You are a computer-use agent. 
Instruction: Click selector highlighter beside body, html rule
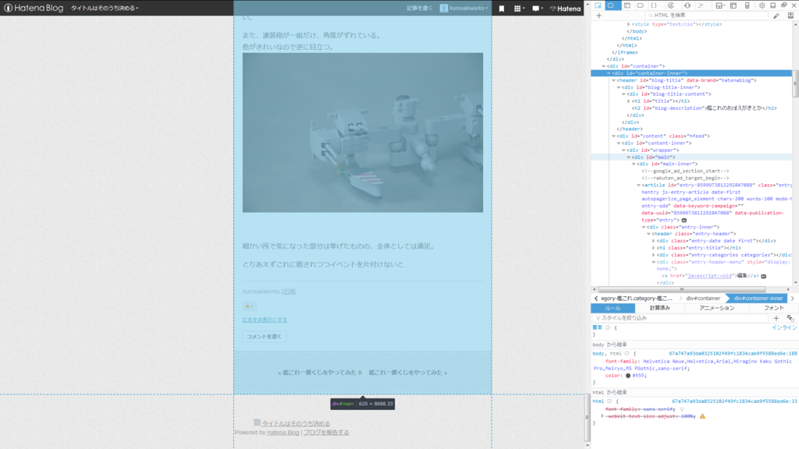coord(627,353)
